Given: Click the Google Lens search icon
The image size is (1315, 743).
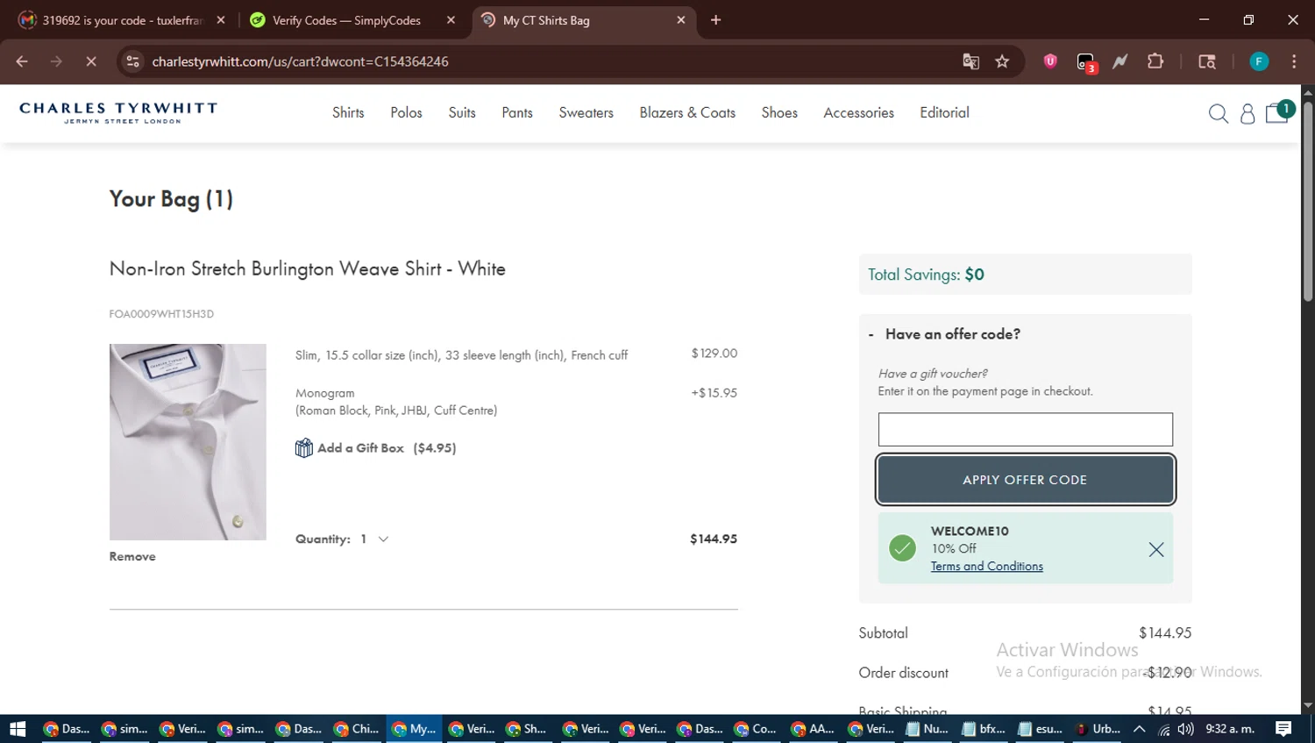Looking at the screenshot, I should coord(1207,61).
